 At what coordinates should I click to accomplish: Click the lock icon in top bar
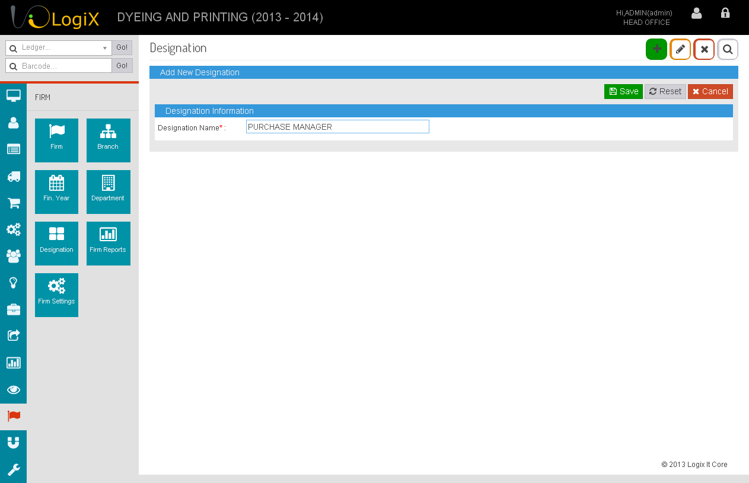pyautogui.click(x=725, y=12)
